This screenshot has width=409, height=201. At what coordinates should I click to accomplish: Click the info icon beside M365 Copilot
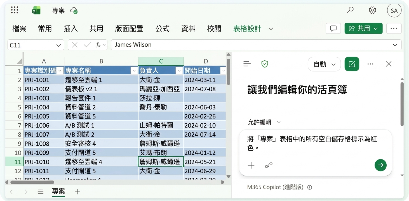point(309,187)
